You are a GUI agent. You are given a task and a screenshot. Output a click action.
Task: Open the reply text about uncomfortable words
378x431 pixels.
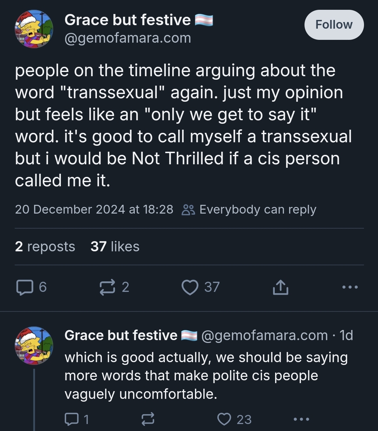(x=206, y=376)
